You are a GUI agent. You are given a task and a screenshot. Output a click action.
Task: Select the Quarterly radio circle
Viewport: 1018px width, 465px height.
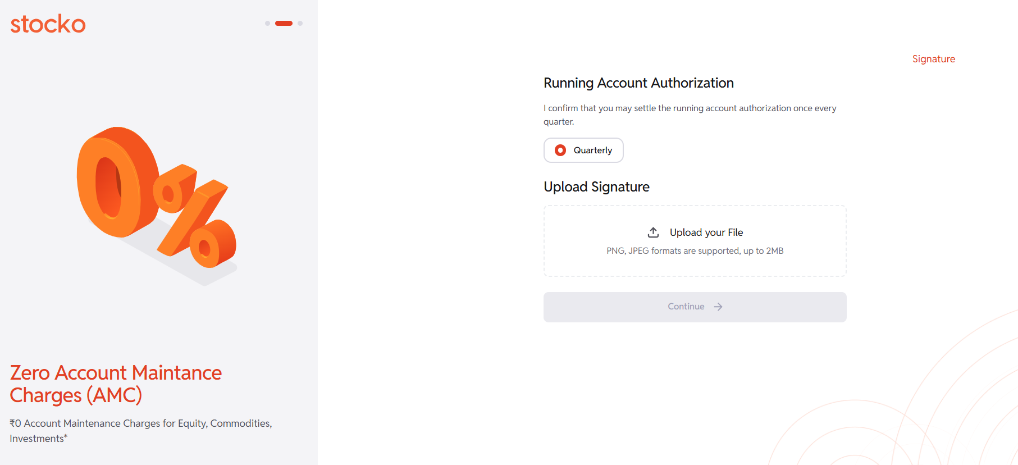pos(560,151)
